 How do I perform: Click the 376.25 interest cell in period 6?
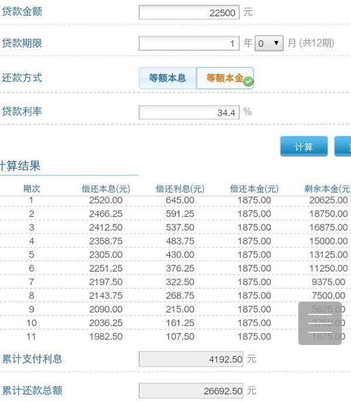coord(180,268)
